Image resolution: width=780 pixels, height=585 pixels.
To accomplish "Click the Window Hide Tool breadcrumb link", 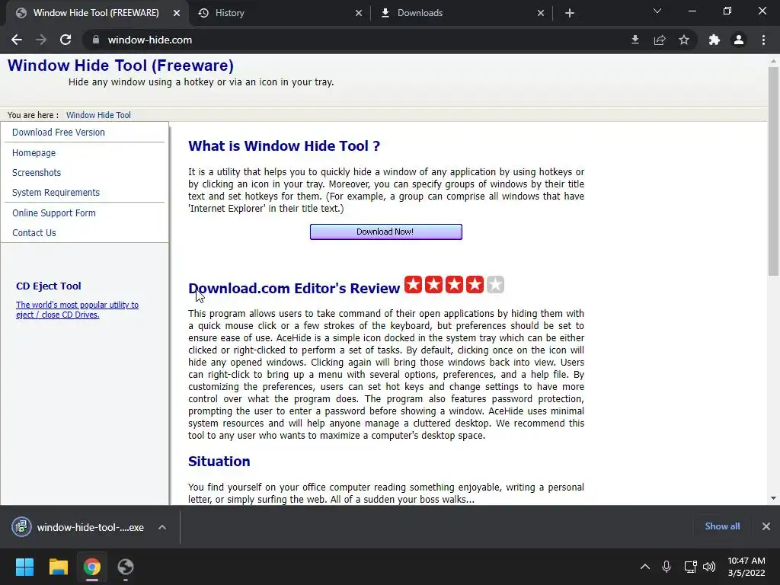I will (98, 115).
